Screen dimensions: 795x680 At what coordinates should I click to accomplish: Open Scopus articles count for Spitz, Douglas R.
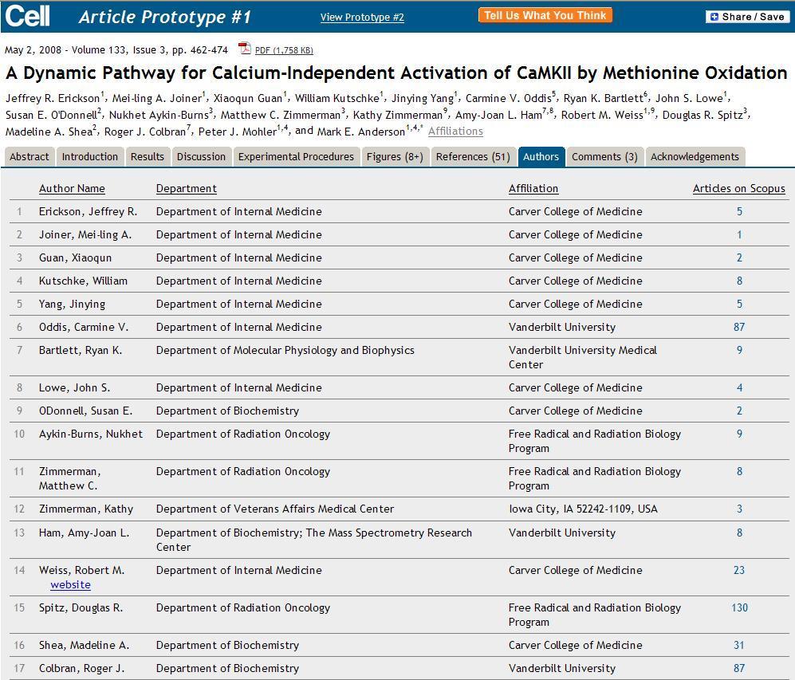click(x=739, y=607)
